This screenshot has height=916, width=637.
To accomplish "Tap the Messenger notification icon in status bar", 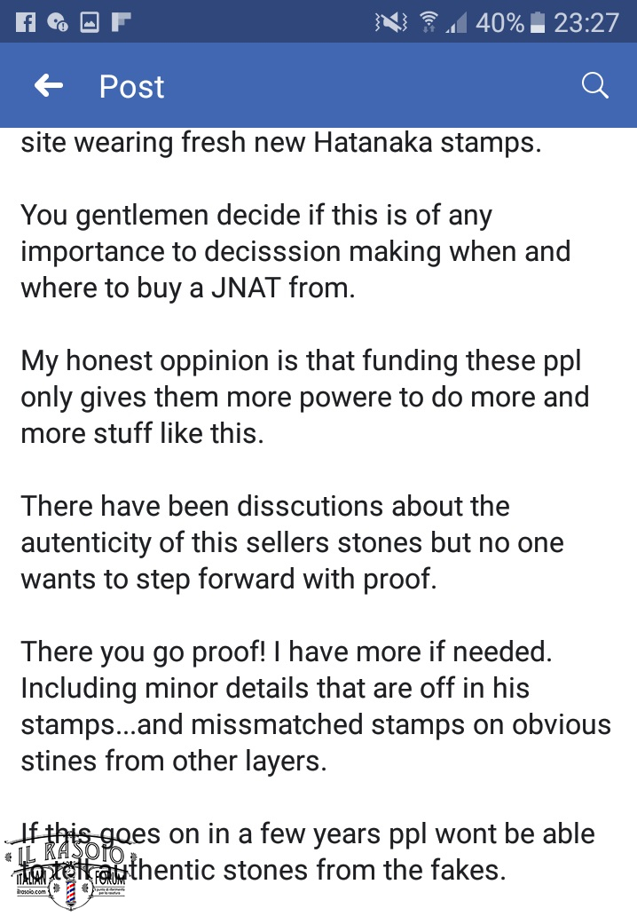I will click(x=58, y=22).
